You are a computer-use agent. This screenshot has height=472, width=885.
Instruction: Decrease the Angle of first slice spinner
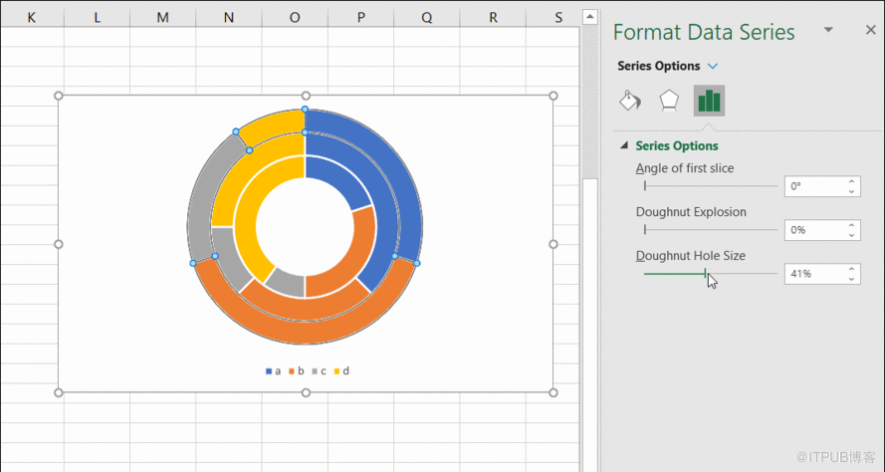pyautogui.click(x=852, y=191)
